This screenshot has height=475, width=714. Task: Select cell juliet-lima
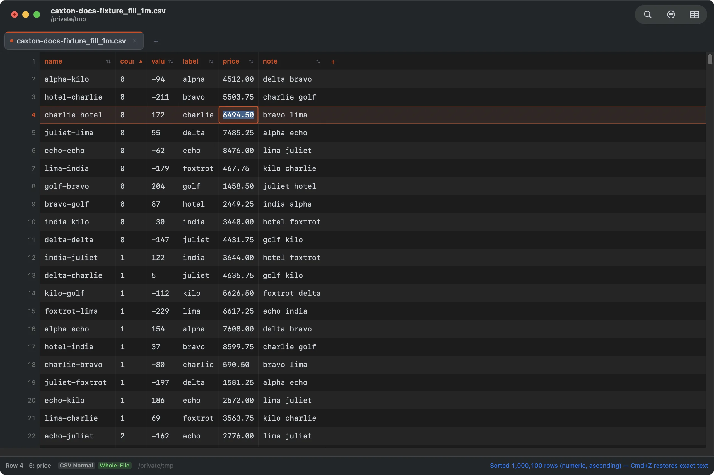78,133
